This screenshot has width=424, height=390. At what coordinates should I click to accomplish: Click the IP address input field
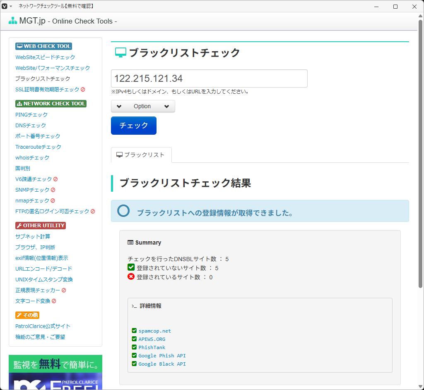[x=209, y=78]
